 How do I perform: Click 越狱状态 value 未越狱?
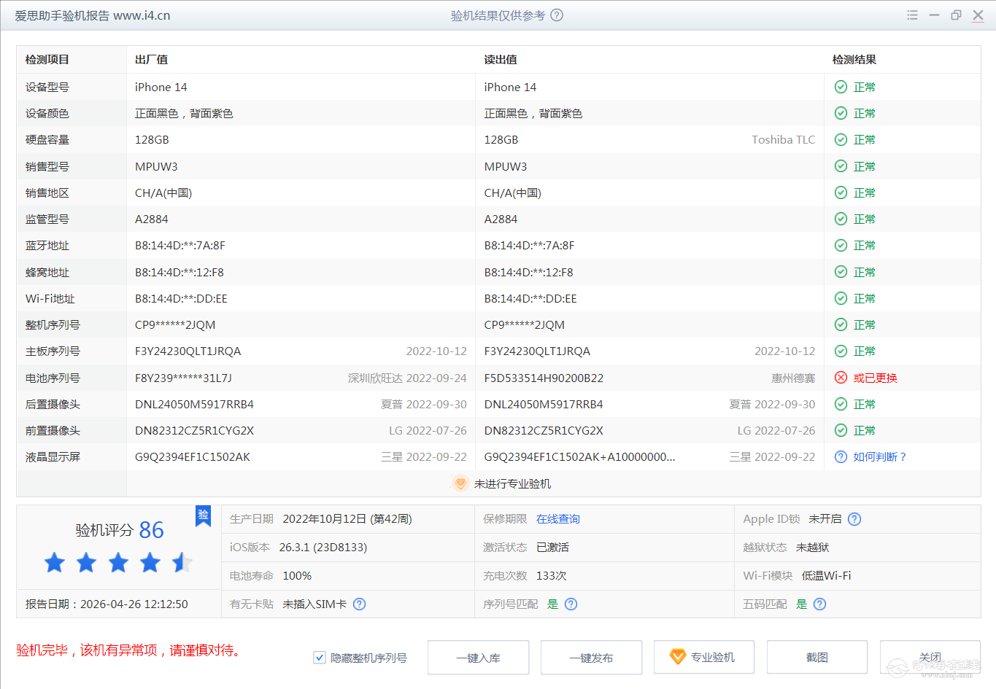tap(812, 548)
